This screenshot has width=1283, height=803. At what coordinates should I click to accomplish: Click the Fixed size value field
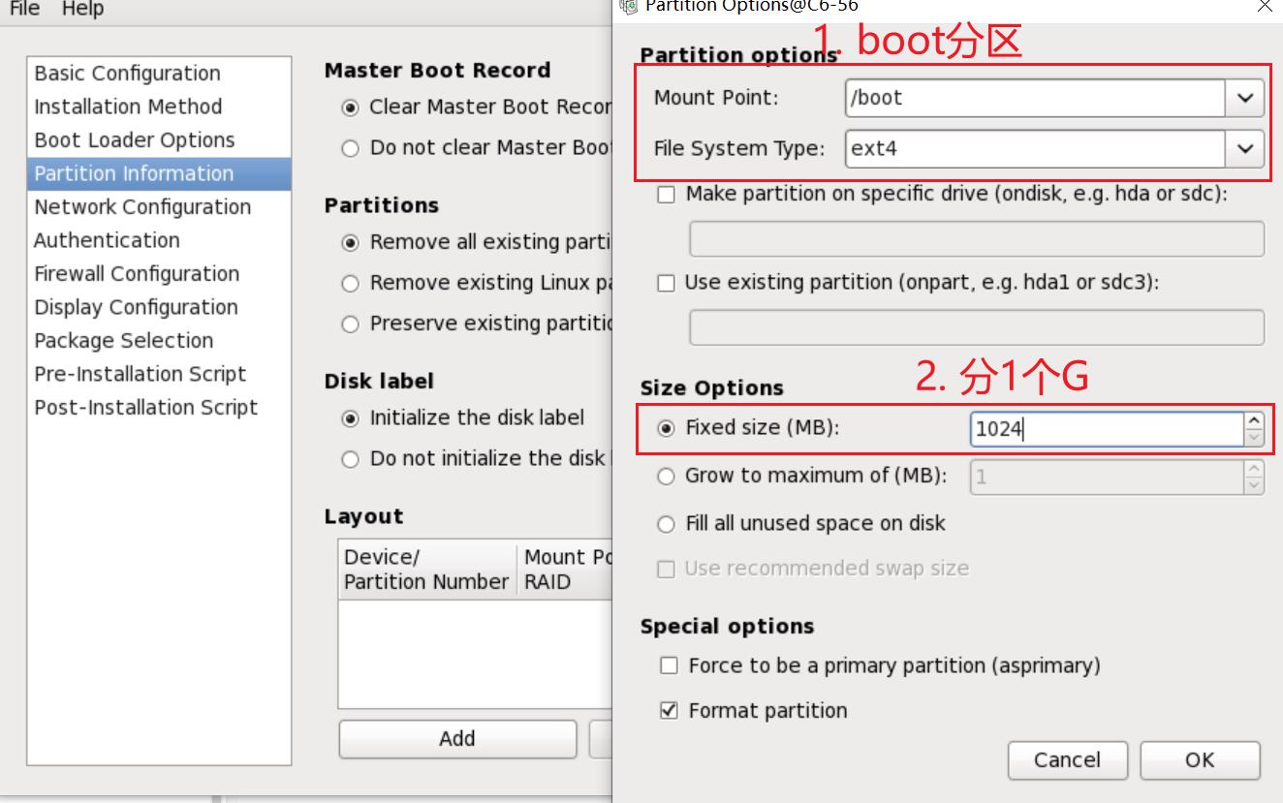(x=1107, y=429)
